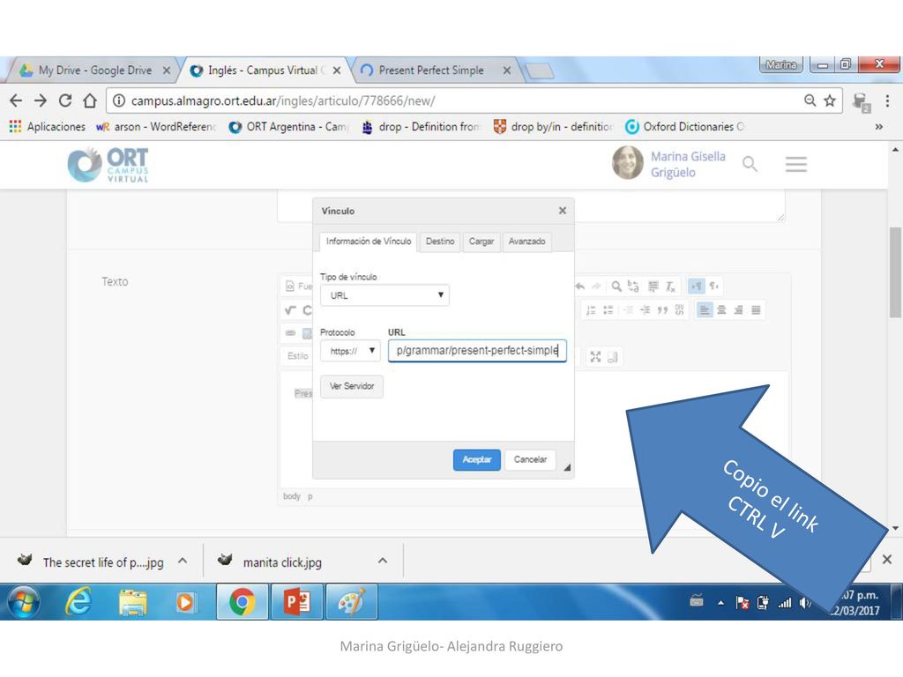903x677 pixels.
Task: Toggle align right
Action: (739, 310)
